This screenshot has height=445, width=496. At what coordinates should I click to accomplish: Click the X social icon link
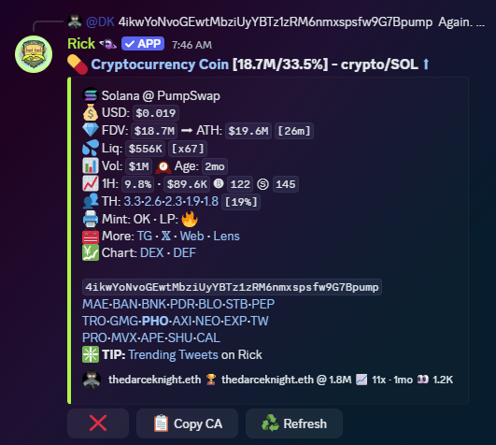pos(166,237)
